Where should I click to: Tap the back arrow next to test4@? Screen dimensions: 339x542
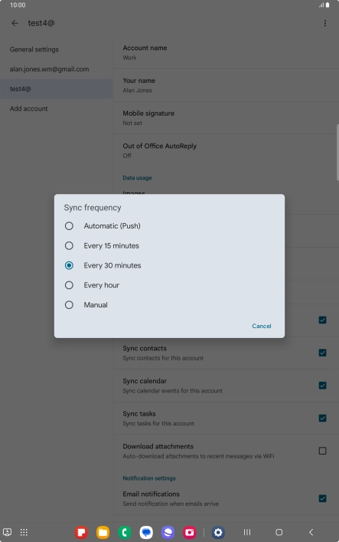(x=15, y=23)
